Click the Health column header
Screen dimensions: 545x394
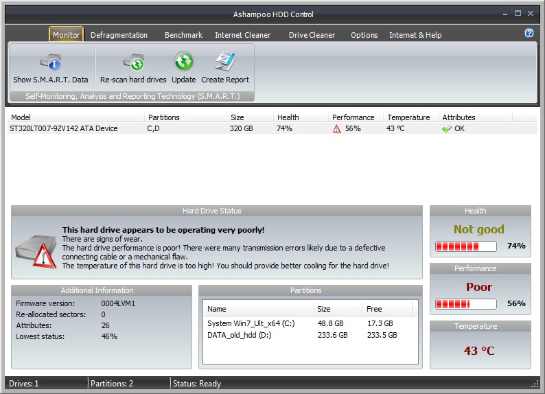click(x=301, y=117)
